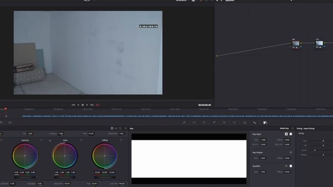The height and width of the screenshot is (187, 333).
Task: Edit the Shadows value field
Action: click(12, 183)
